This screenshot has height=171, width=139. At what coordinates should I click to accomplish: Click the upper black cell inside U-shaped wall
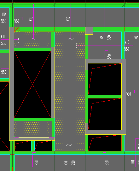pos(105,79)
